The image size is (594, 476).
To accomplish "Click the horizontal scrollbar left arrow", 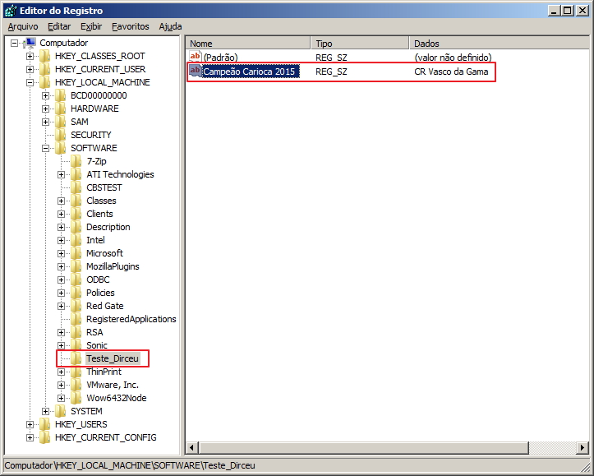I will [191, 447].
